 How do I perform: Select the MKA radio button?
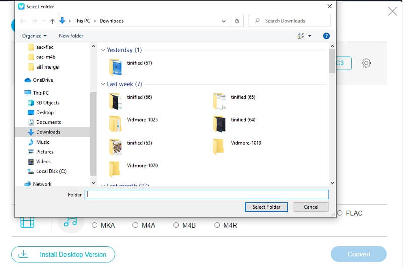pos(95,225)
